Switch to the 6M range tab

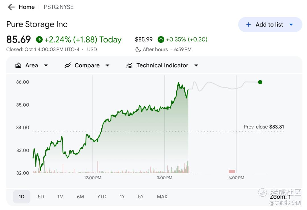tap(80, 197)
